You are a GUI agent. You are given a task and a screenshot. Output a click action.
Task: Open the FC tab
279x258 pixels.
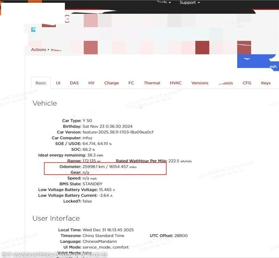click(131, 83)
